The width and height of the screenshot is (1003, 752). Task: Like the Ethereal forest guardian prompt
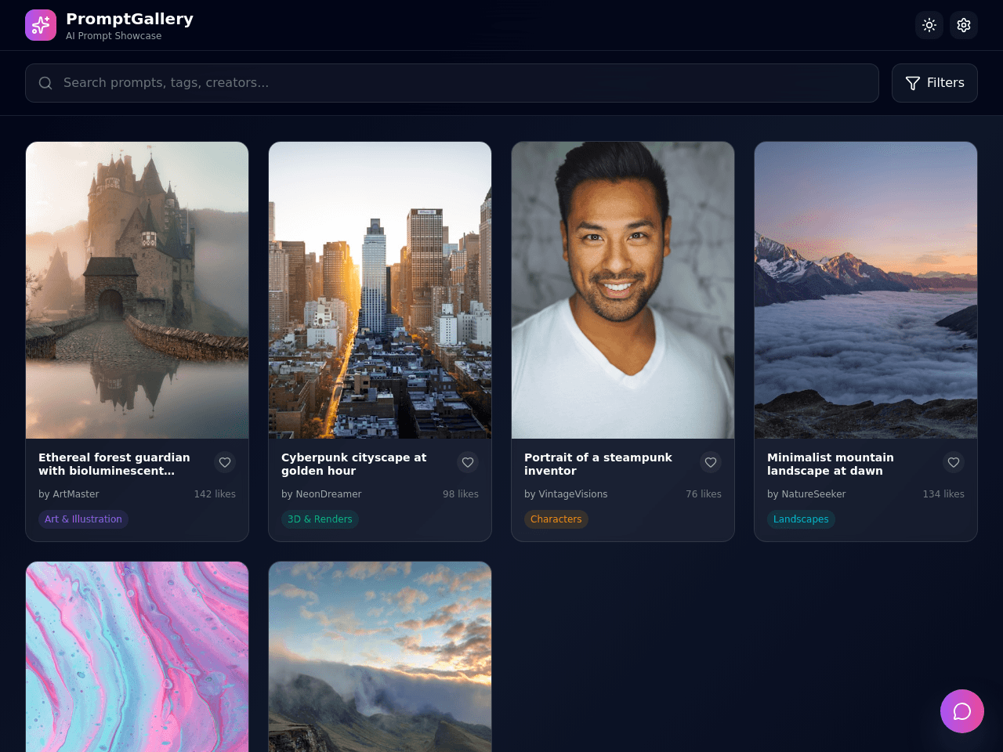225,463
